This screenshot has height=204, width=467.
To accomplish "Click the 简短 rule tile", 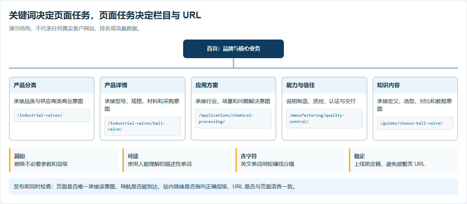I will (x=64, y=160).
